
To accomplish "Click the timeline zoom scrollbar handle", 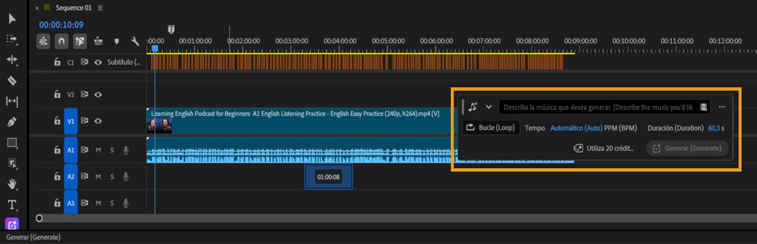I will pos(39,218).
